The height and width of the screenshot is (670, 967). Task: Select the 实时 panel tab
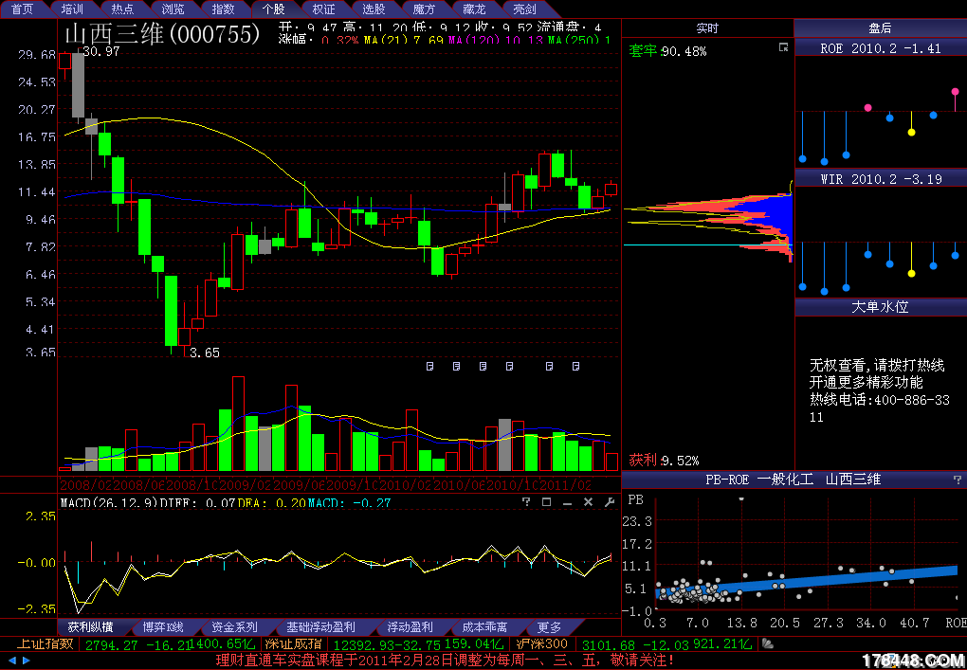click(707, 28)
